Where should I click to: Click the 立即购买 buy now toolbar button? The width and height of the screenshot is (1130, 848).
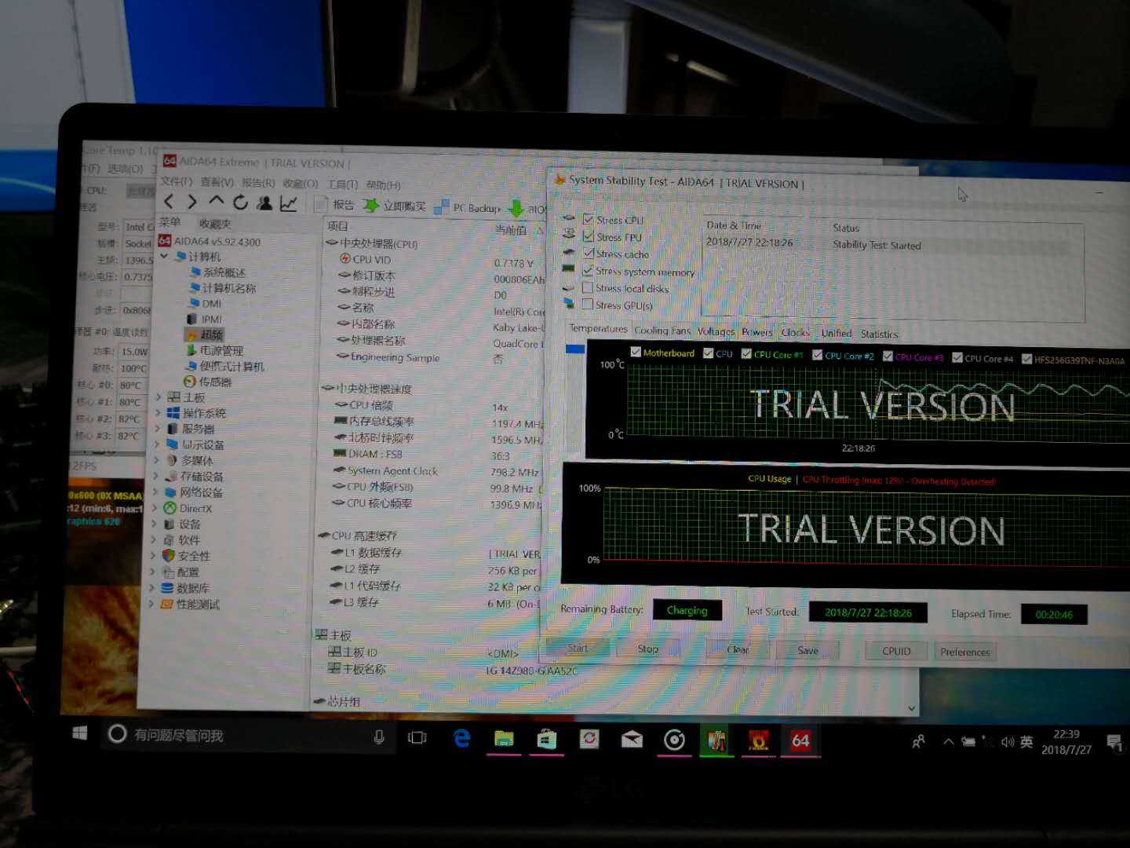pos(395,206)
